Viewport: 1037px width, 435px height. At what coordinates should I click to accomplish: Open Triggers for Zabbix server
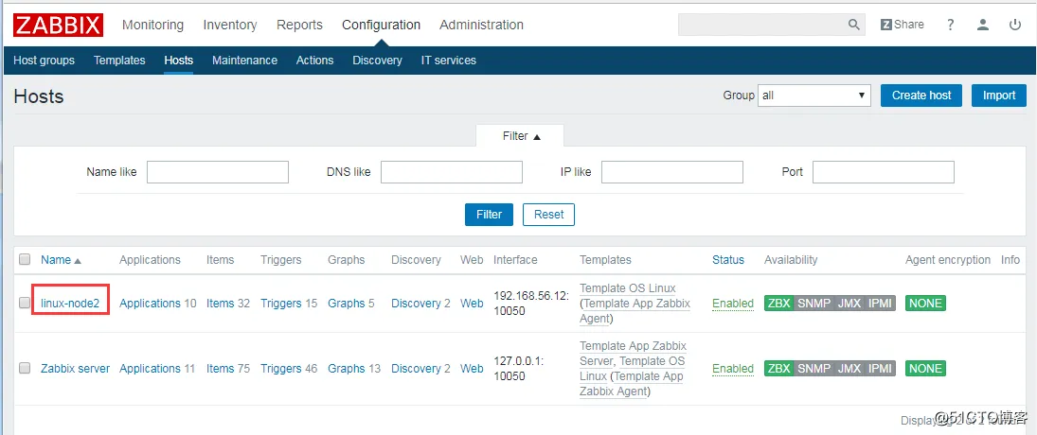pyautogui.click(x=281, y=368)
